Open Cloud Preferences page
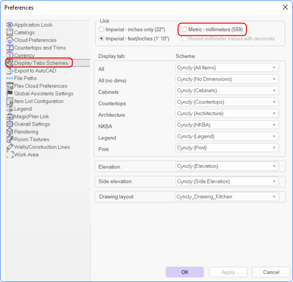This screenshot has width=293, height=282. tap(35, 40)
